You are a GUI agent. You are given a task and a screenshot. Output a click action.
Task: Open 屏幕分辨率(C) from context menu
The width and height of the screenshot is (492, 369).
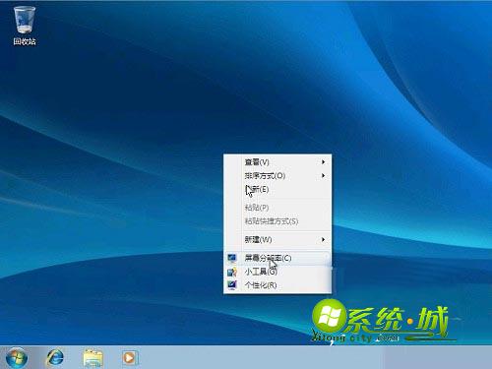(x=277, y=258)
